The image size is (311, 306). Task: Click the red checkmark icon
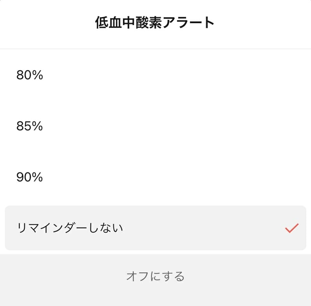click(x=292, y=228)
